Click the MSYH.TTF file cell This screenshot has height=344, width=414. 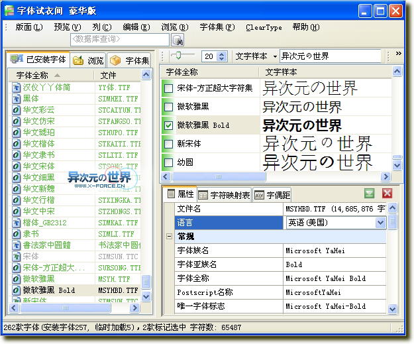117,279
